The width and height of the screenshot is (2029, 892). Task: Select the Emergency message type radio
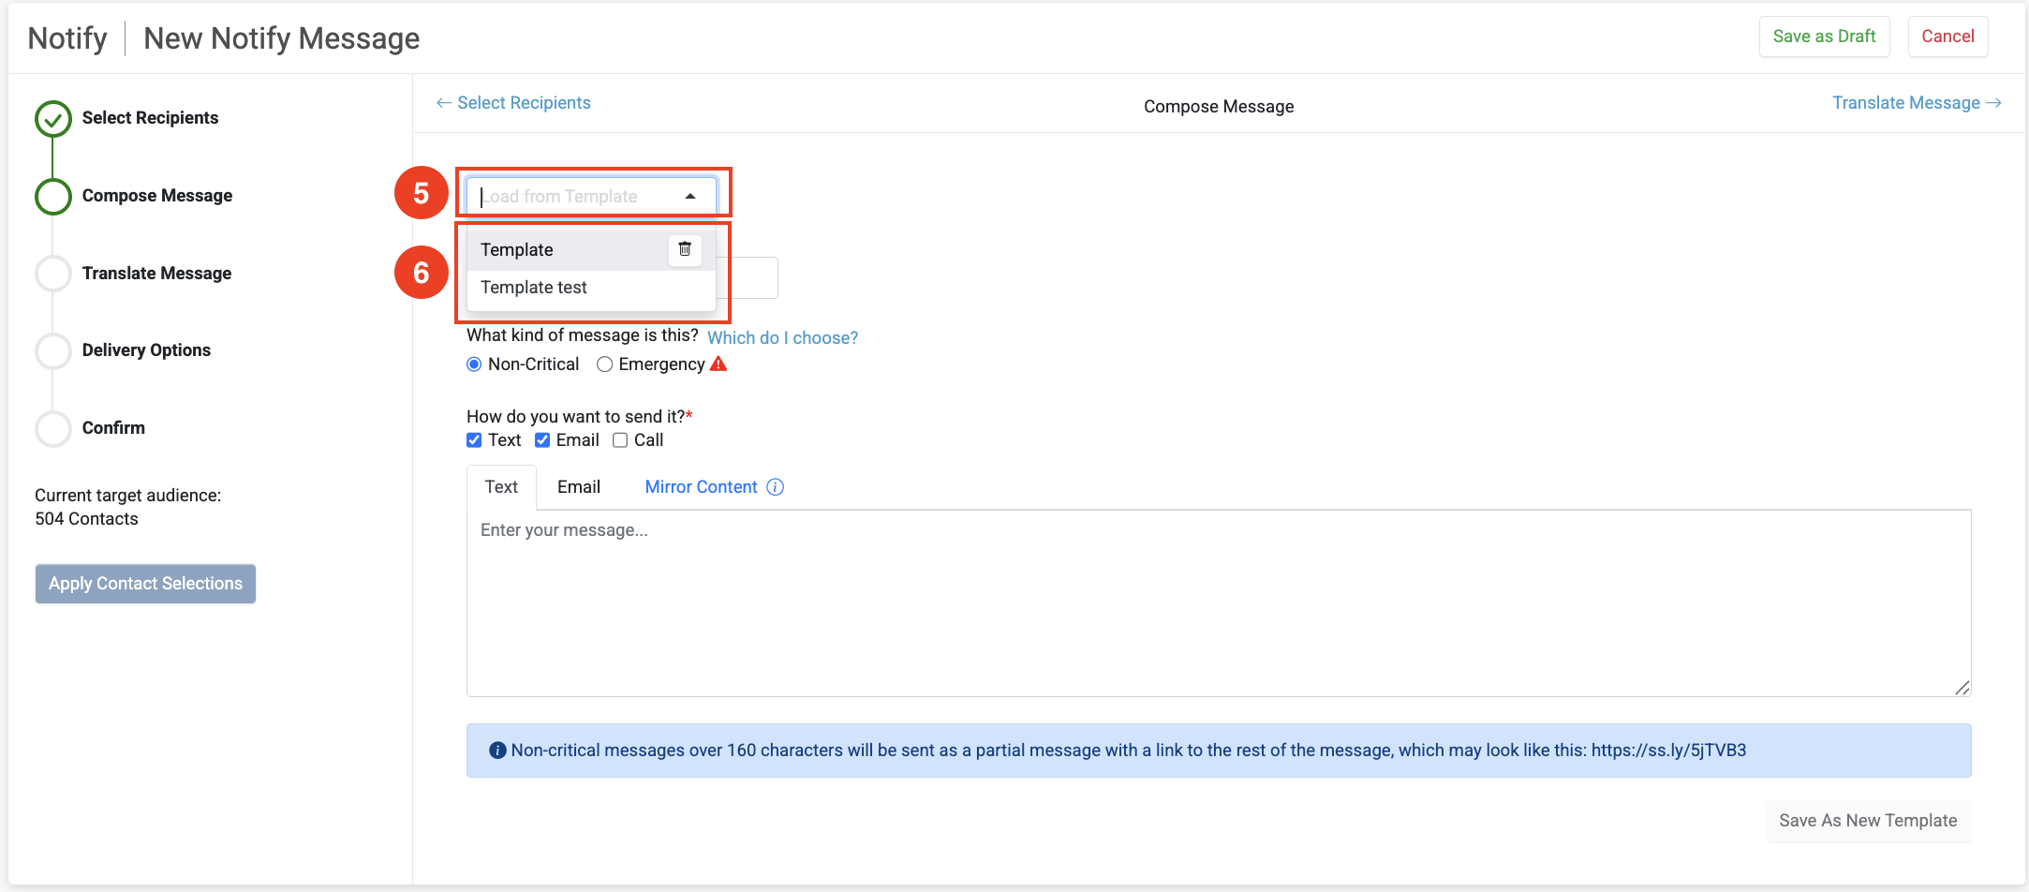[605, 364]
